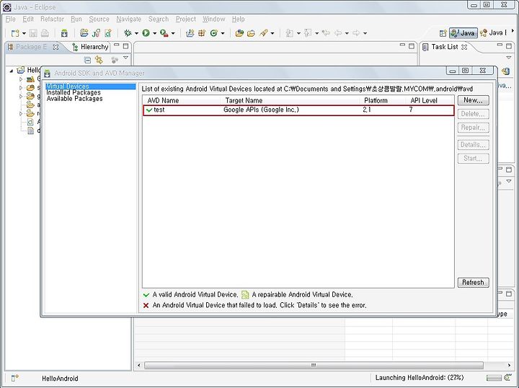The image size is (519, 388).
Task: Click the Back navigation arrow icon
Action: (x=338, y=33)
